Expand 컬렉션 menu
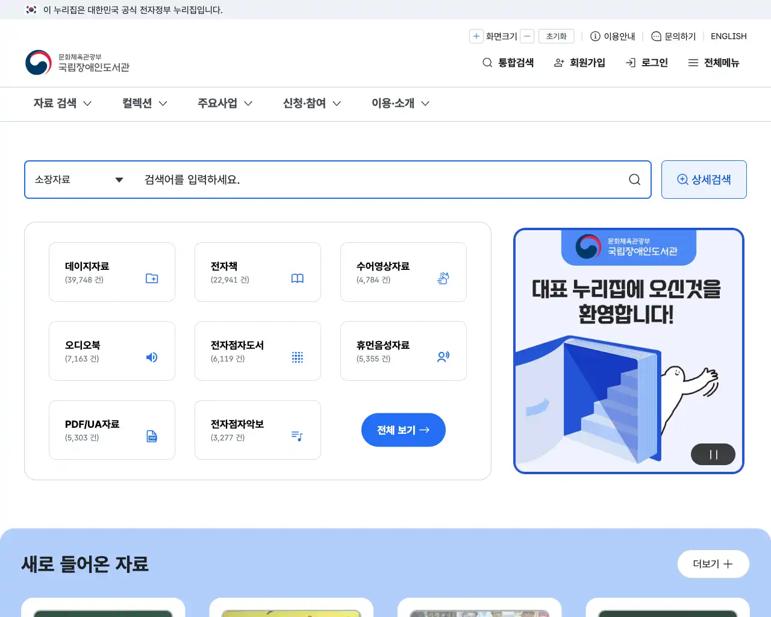771x617 pixels. click(145, 104)
